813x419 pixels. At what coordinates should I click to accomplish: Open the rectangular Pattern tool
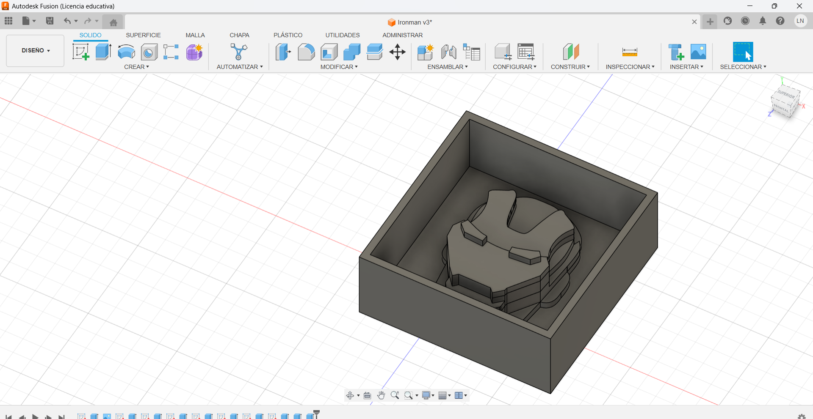[x=171, y=52]
